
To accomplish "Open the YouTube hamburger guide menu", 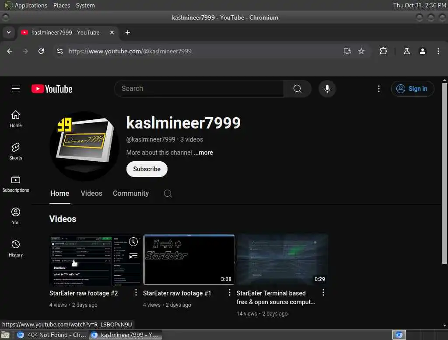I will 16,89.
